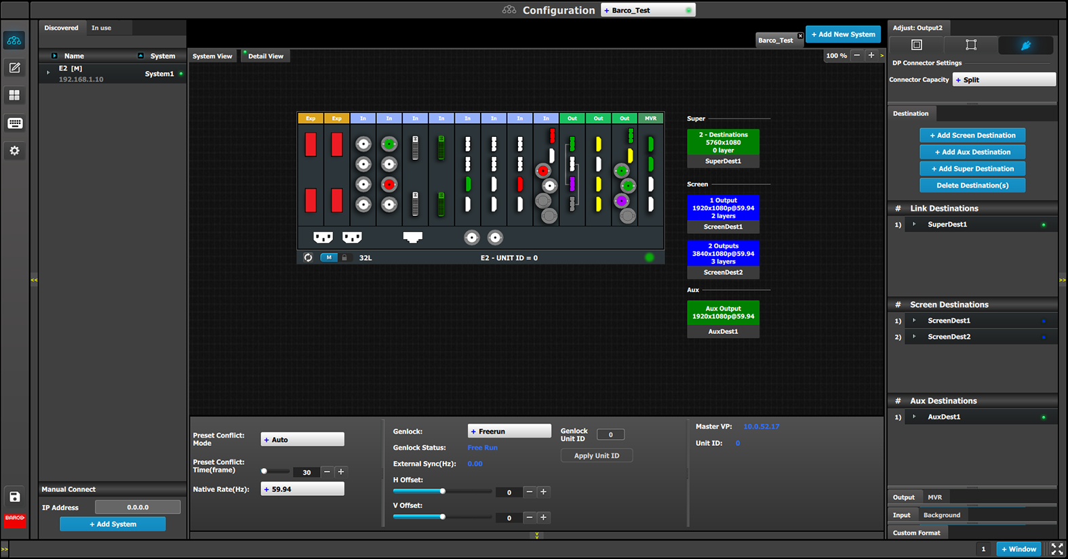Click the Apply Unit ID button
The height and width of the screenshot is (559, 1068).
pos(597,456)
